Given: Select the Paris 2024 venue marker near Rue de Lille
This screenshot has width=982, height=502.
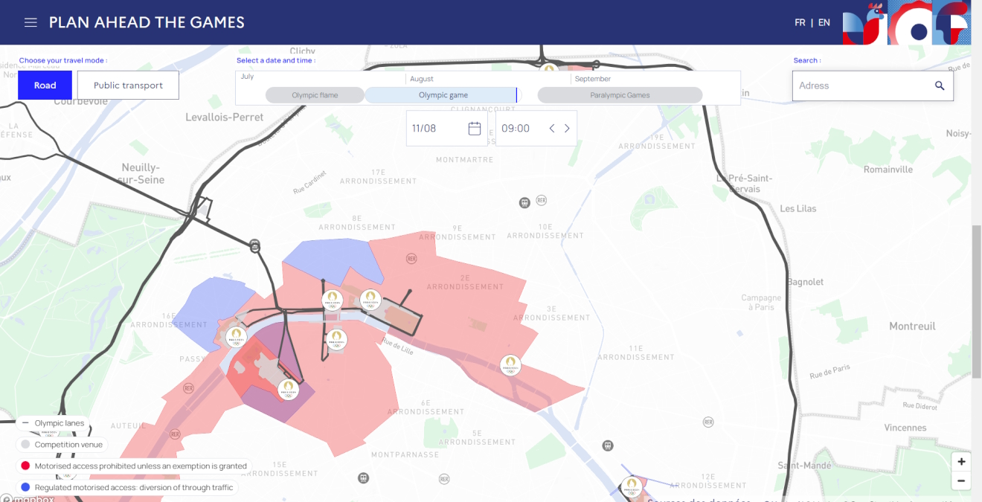Looking at the screenshot, I should point(336,339).
